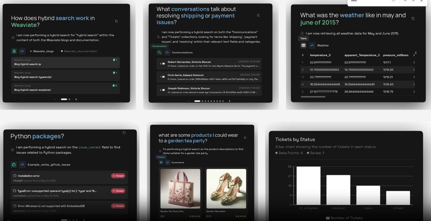Copy the weather in May and June question

click(x=413, y=18)
